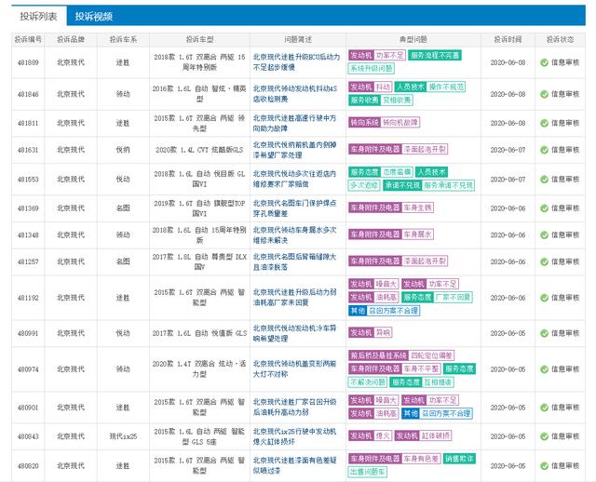Click green check icon for complaint 481846
The image size is (596, 482).
pos(544,94)
